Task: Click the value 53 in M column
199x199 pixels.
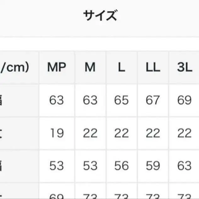Action: point(90,166)
